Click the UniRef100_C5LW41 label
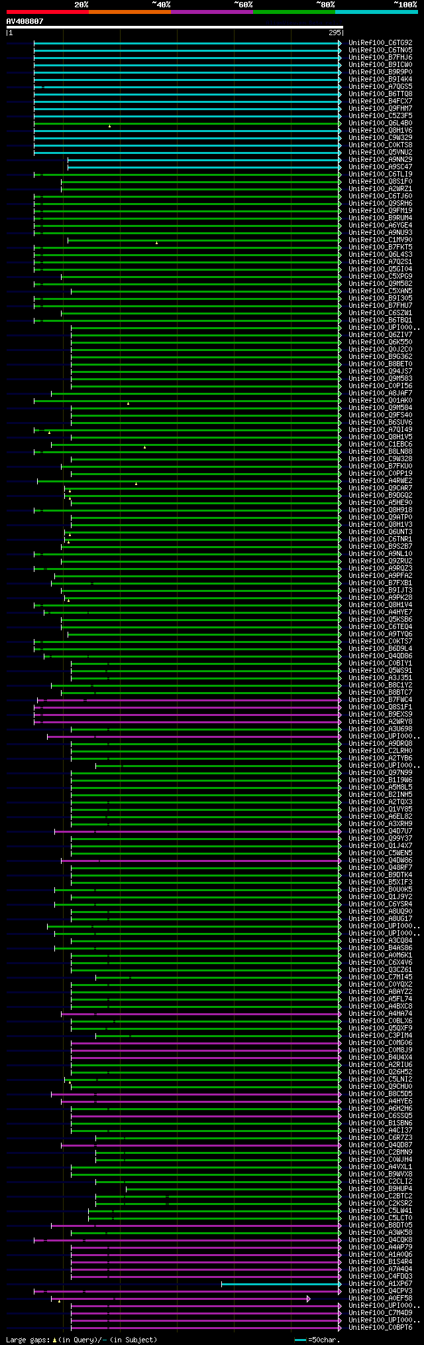This screenshot has height=1345, width=424. click(380, 1211)
